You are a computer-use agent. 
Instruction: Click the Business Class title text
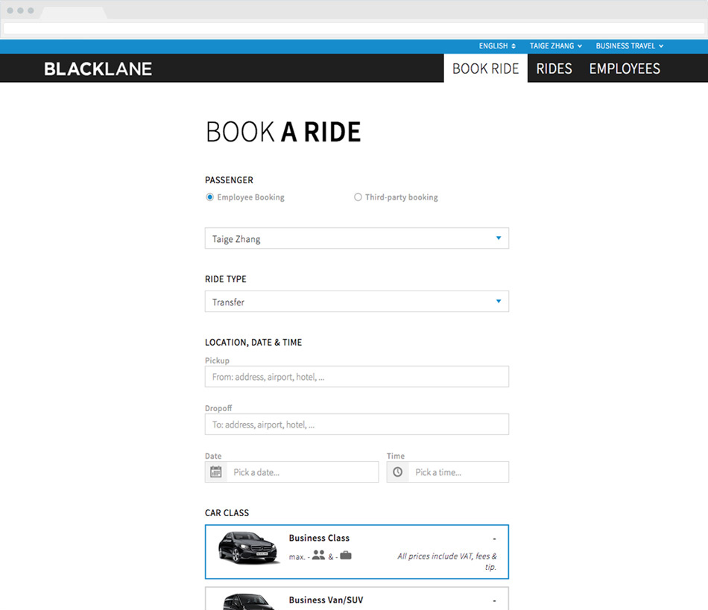[319, 538]
